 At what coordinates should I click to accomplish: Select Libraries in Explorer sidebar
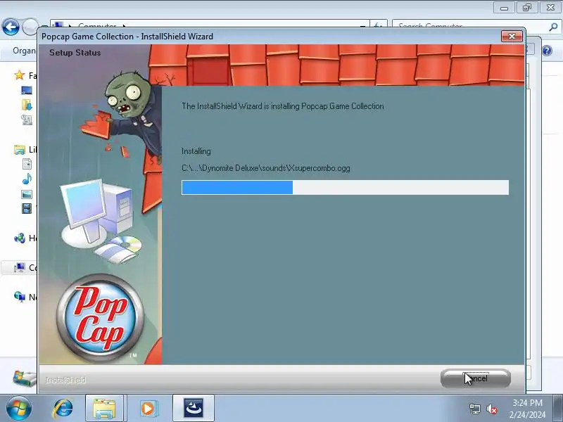point(25,149)
